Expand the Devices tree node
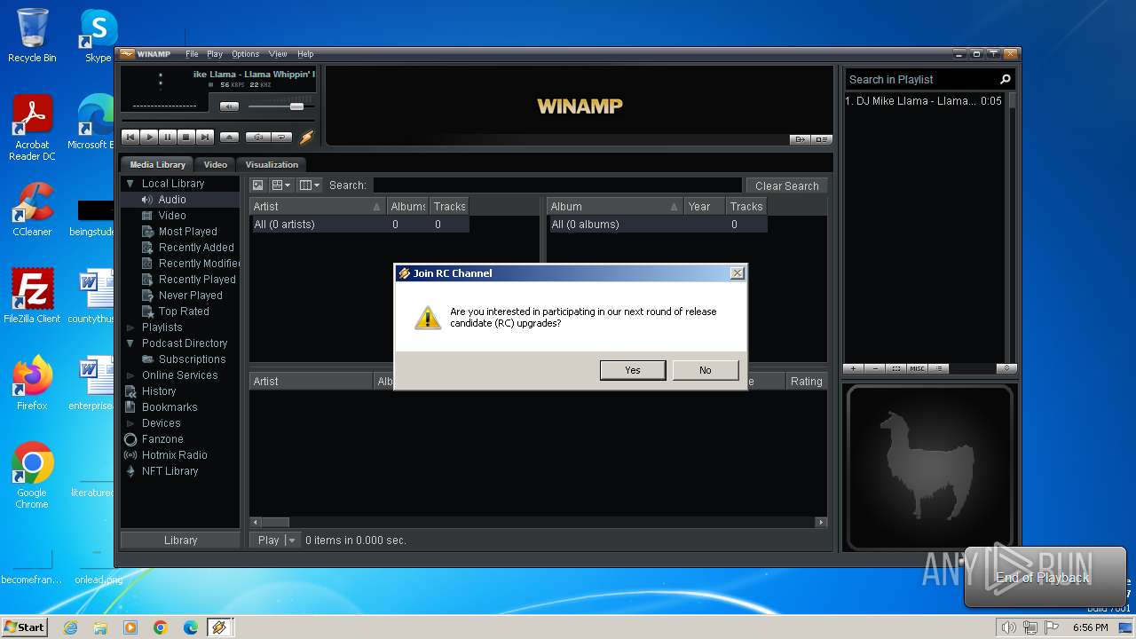 tap(130, 423)
